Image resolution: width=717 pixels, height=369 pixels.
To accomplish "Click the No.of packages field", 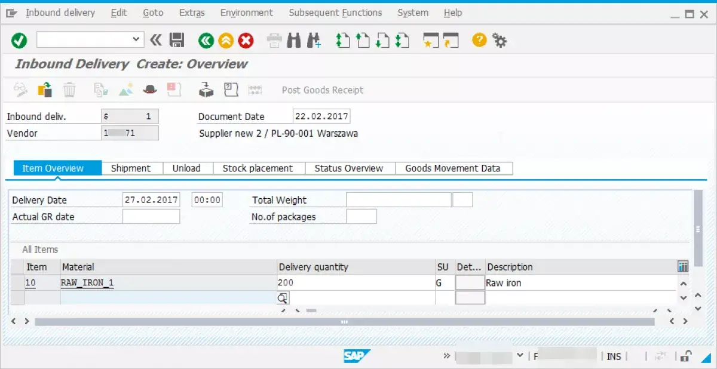I will pos(361,217).
